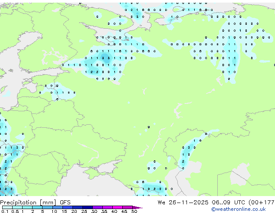This screenshot has height=213, width=275.
Task: Click the '0.5' legend label
Action: tap(15, 211)
